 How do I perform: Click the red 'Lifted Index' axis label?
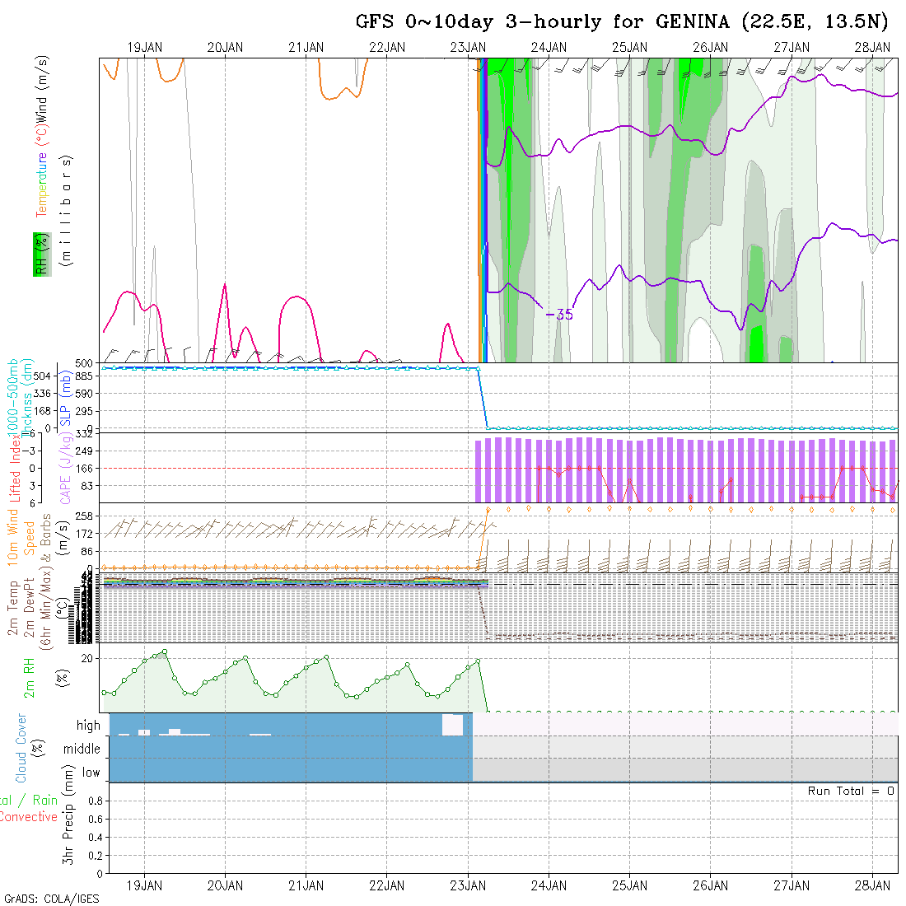(x=15, y=469)
